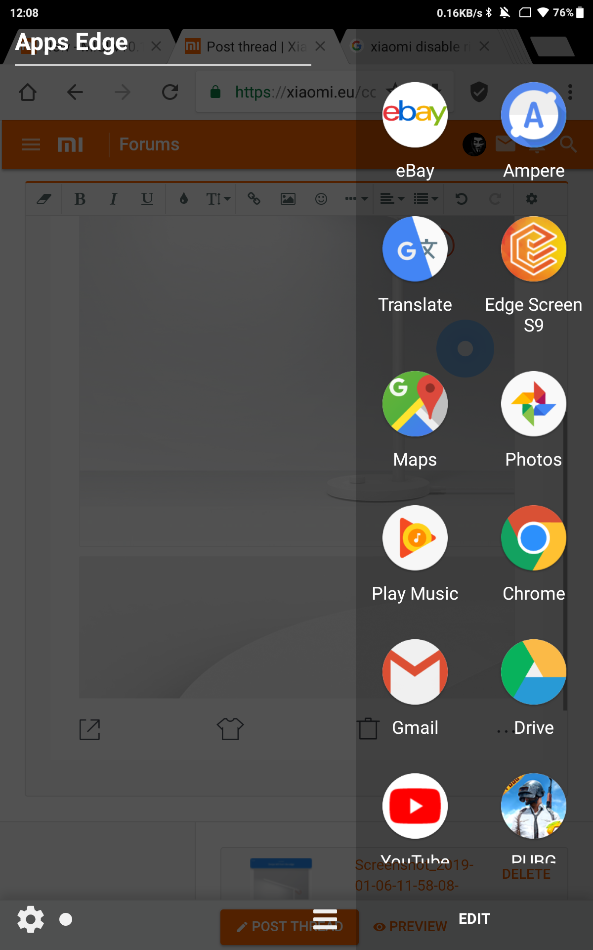The image size is (593, 950).
Task: Insert image in editor toolbar
Action: pos(288,199)
